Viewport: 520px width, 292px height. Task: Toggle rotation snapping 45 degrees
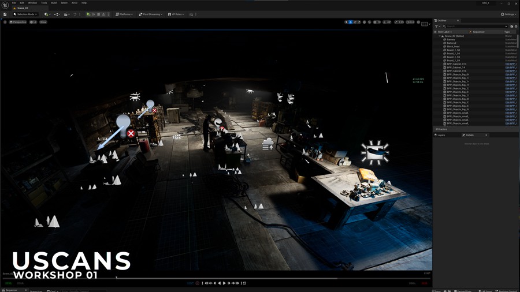(x=387, y=22)
